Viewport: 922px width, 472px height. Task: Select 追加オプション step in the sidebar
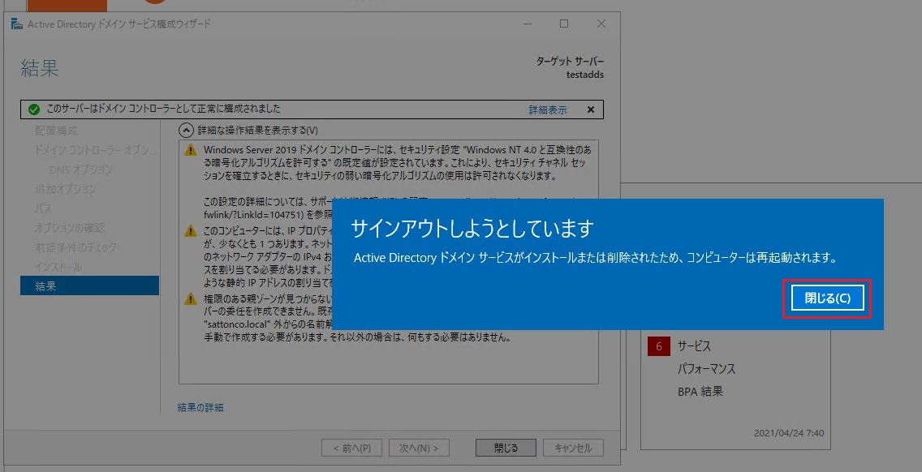tap(65, 189)
